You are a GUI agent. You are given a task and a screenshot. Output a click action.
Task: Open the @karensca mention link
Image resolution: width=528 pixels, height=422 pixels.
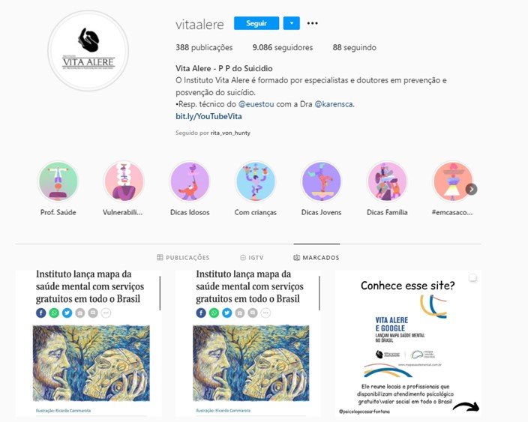pos(334,104)
